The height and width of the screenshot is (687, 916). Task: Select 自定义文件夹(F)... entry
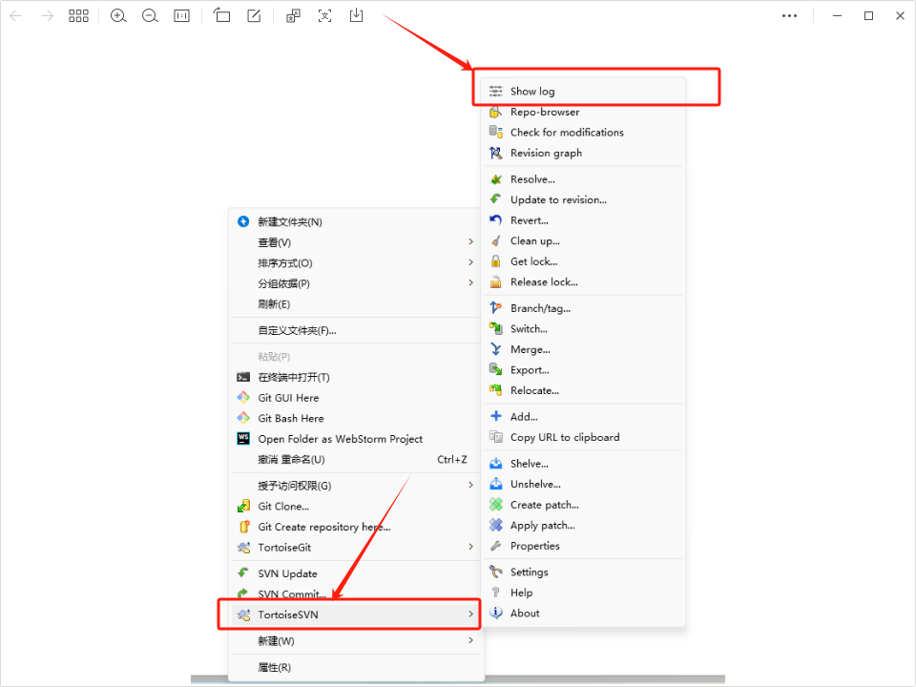(355, 331)
